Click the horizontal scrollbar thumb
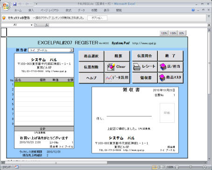The width and height of the screenshot is (212, 170). coord(56,163)
